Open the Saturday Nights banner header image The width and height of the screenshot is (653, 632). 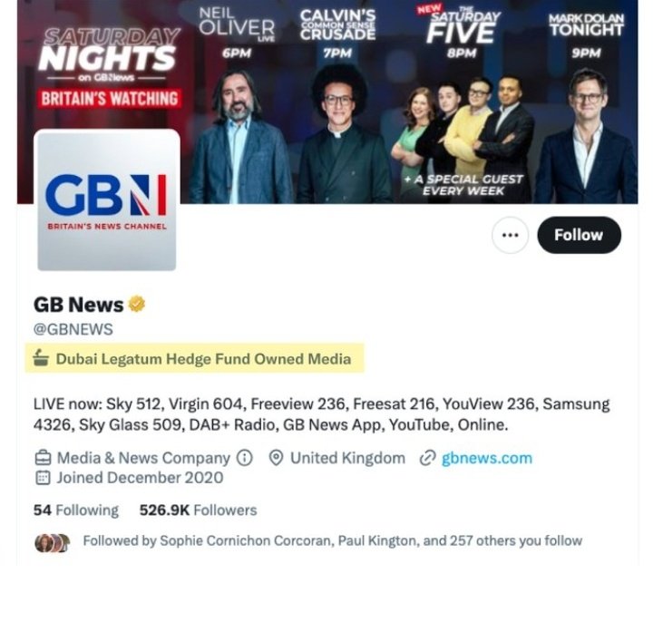tap(327, 102)
